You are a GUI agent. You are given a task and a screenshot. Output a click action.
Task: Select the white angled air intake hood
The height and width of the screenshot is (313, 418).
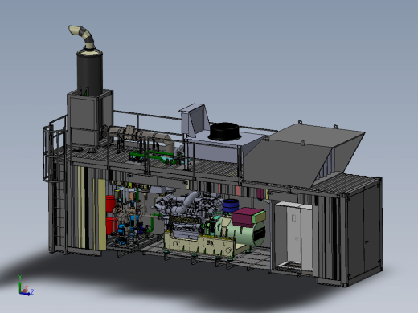(x=195, y=119)
